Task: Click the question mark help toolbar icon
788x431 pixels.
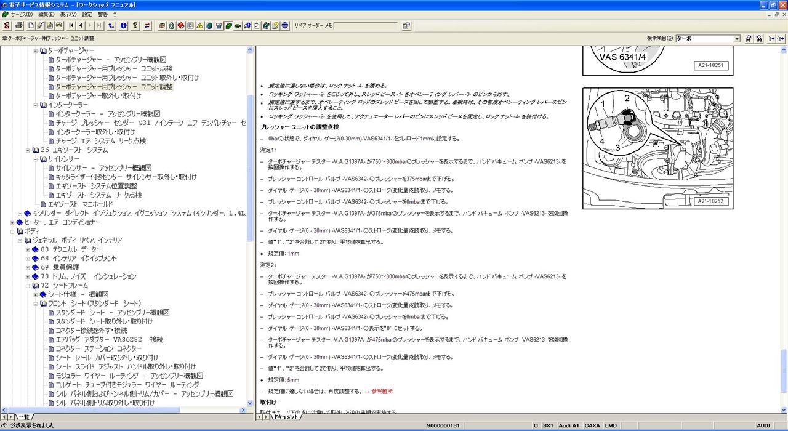Action: [135, 26]
